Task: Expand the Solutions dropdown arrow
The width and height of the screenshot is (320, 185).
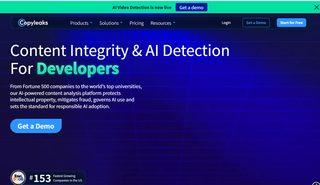Action: [x=121, y=23]
